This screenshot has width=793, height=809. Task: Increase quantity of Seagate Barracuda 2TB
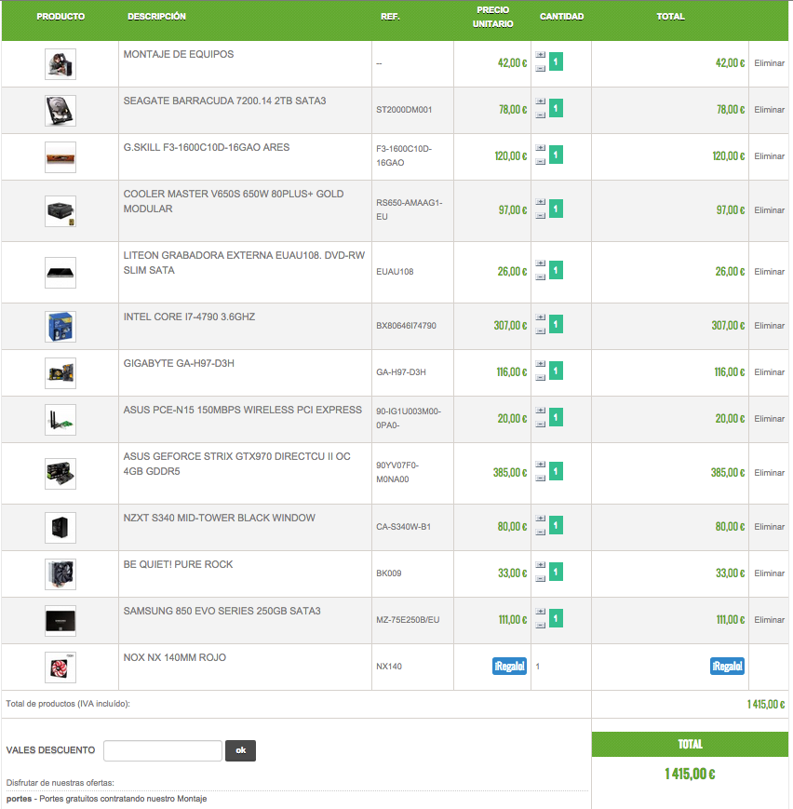click(x=540, y=101)
